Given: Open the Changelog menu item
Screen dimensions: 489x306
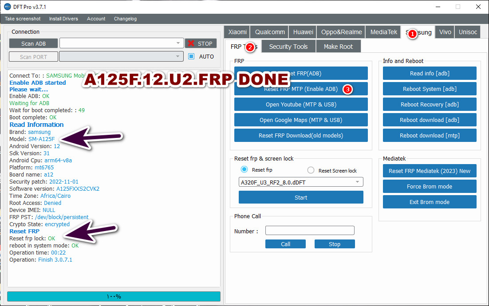Looking at the screenshot, I should point(125,19).
